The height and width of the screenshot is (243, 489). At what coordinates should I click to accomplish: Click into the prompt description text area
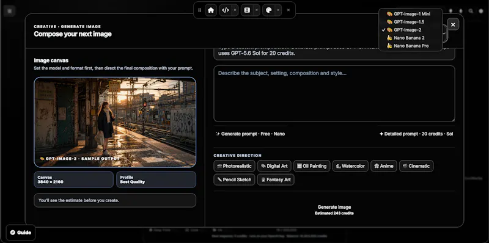coord(334,93)
